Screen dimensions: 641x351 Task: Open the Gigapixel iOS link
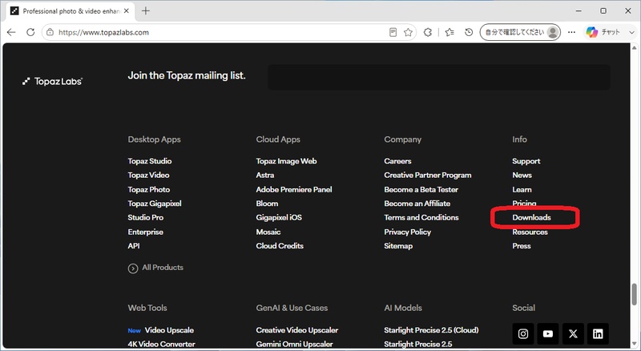tap(279, 217)
